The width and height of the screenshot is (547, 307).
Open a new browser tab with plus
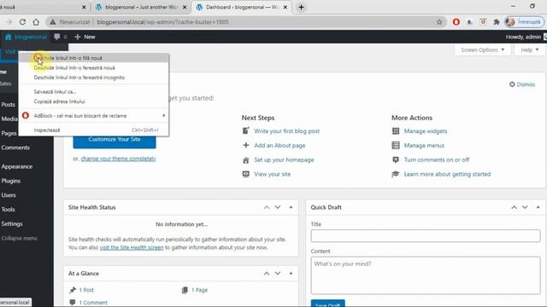click(x=301, y=7)
